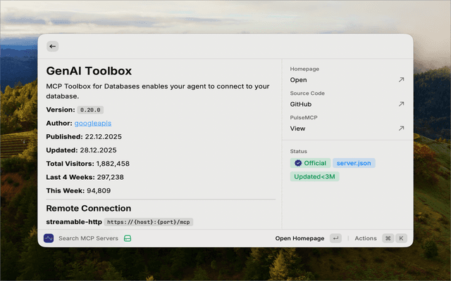The height and width of the screenshot is (281, 451).
Task: Click the Command key icon in footer
Action: click(x=388, y=239)
